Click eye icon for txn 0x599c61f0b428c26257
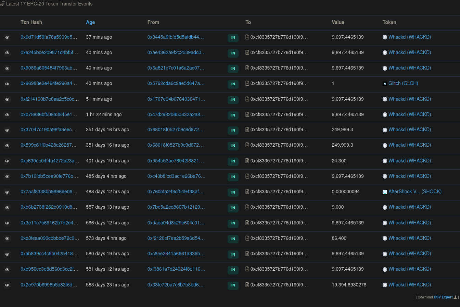This screenshot has height=307, width=460. coord(7,146)
